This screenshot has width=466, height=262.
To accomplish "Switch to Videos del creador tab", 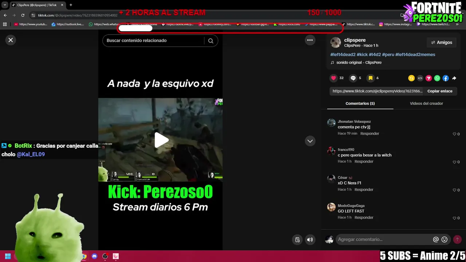I will [426, 103].
